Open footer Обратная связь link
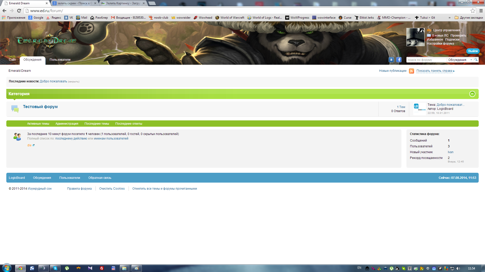The image size is (485, 272). pyautogui.click(x=100, y=178)
